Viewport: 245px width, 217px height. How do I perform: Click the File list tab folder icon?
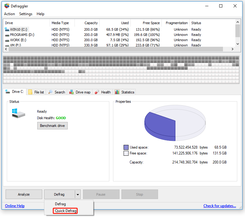pyautogui.click(x=30, y=92)
